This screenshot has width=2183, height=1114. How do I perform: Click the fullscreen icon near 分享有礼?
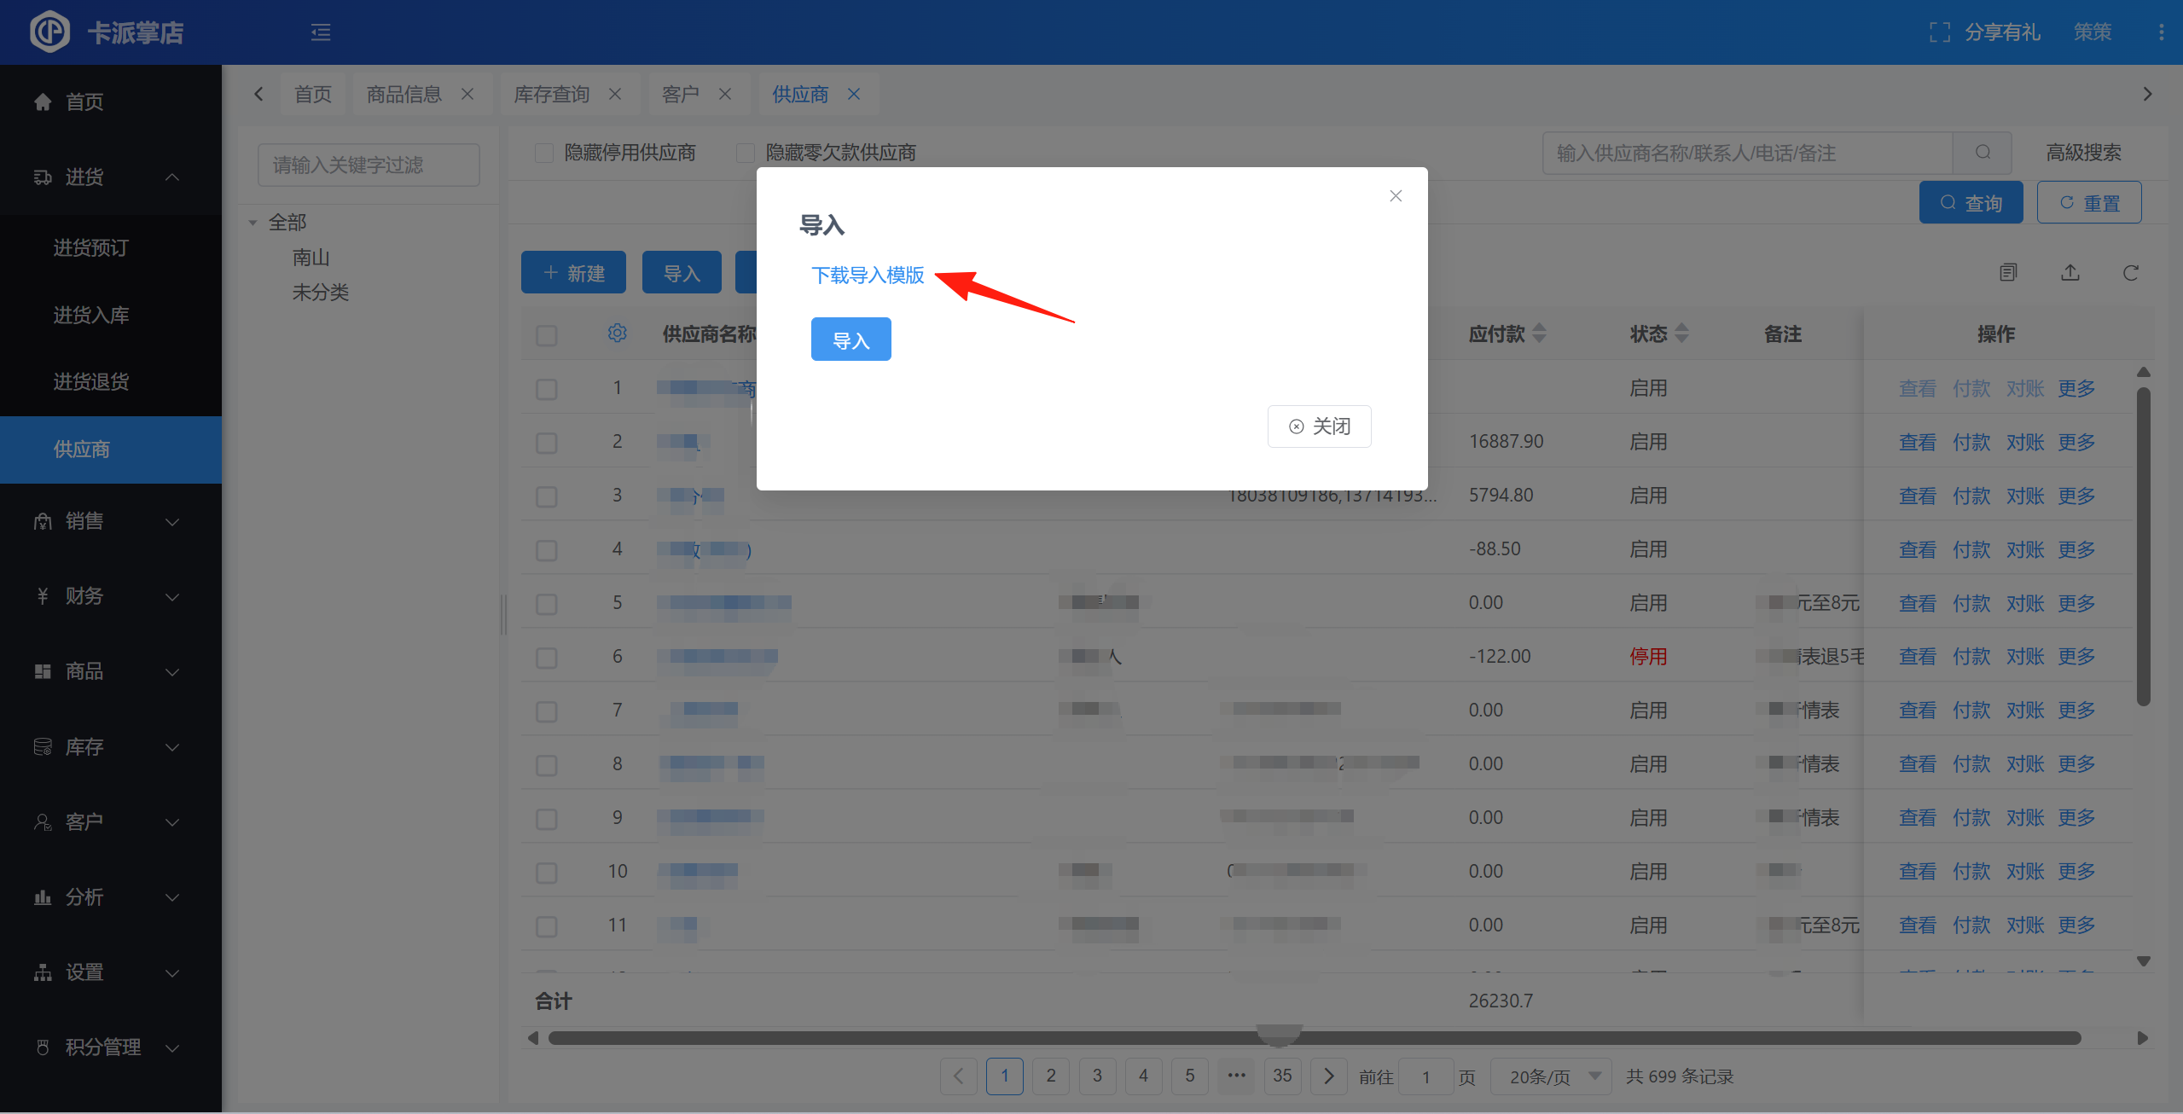(x=1939, y=32)
